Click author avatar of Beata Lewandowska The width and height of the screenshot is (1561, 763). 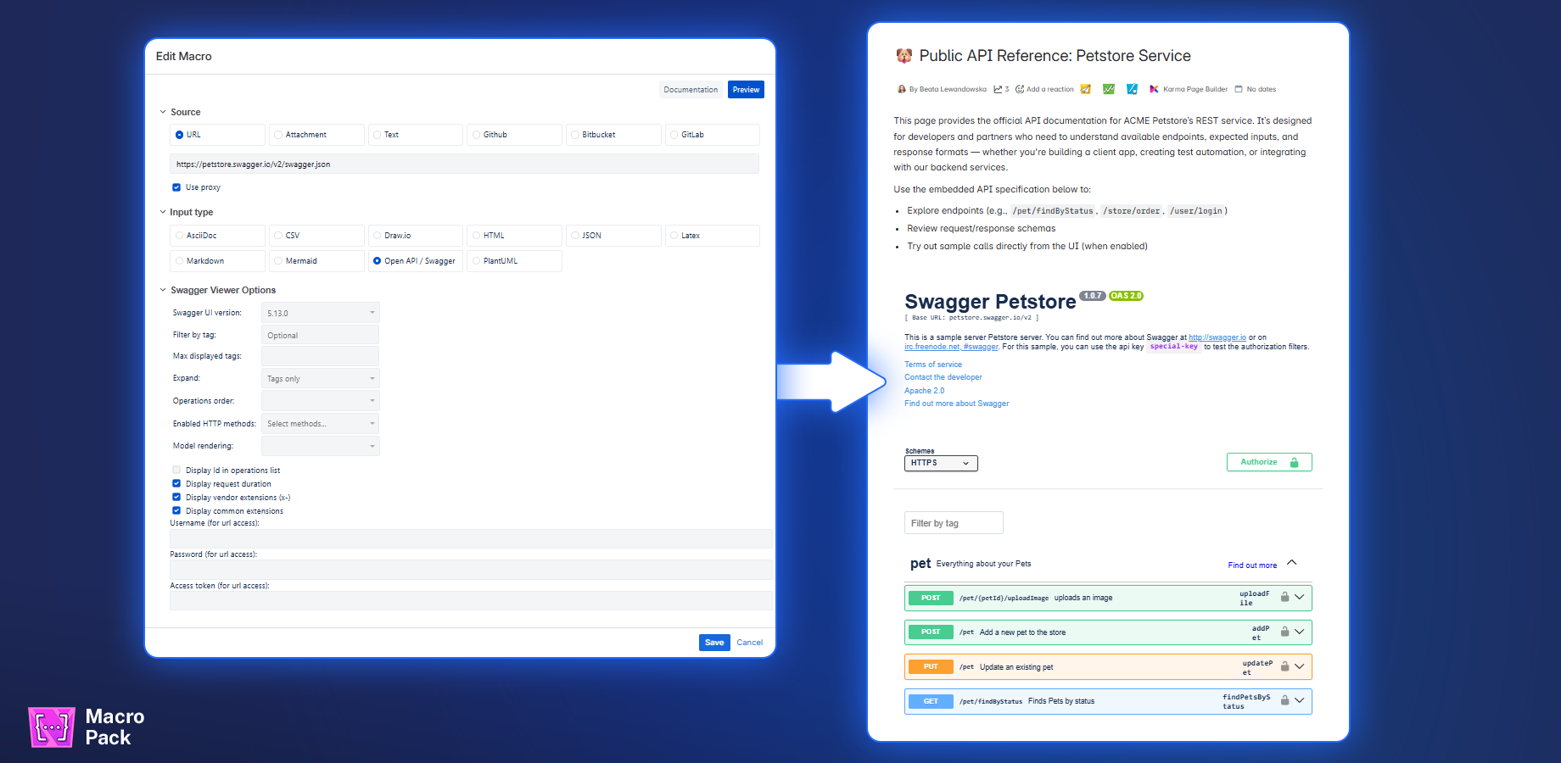pos(902,89)
